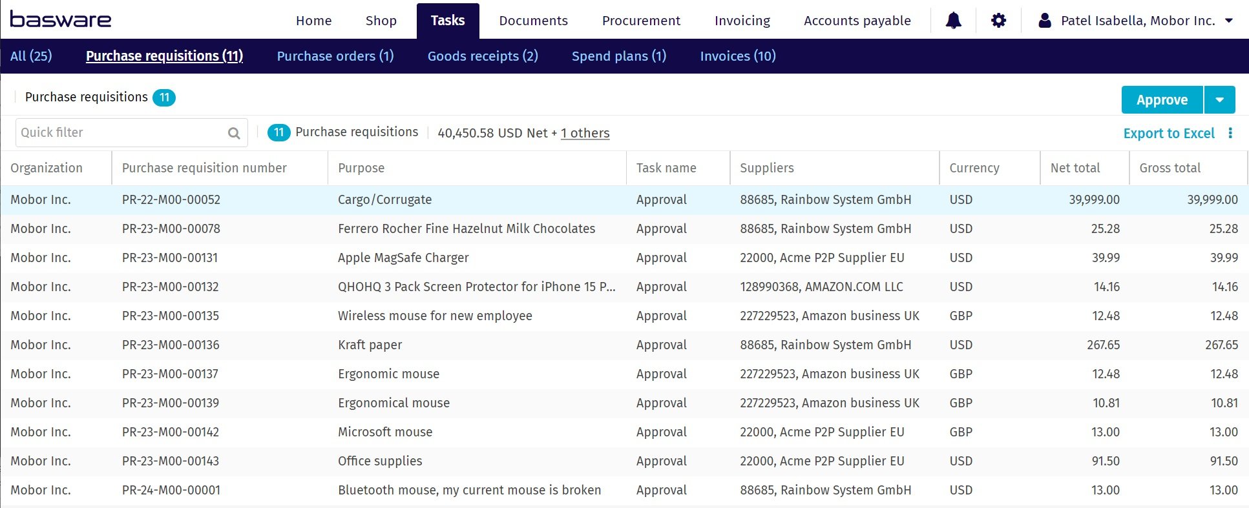
Task: Click the '1 others' link
Action: [585, 133]
